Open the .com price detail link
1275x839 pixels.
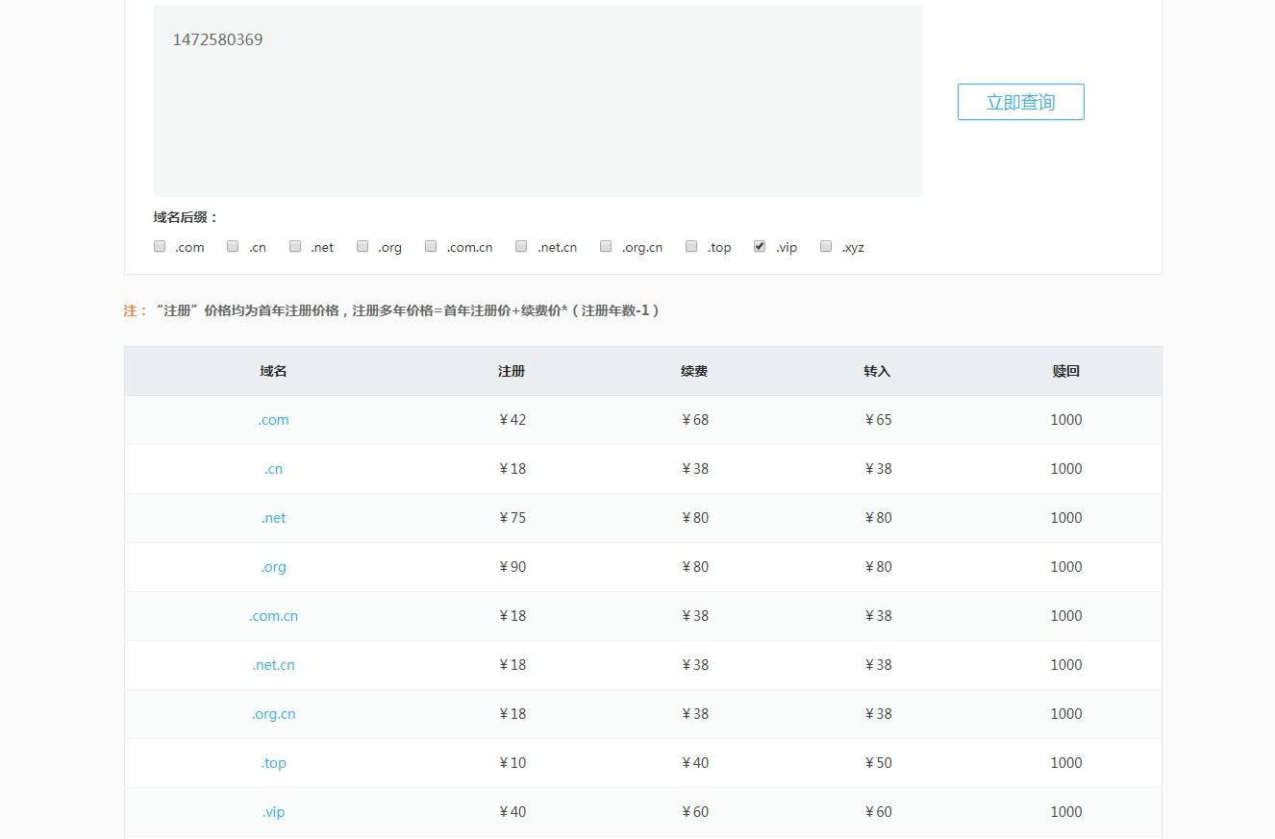click(273, 419)
